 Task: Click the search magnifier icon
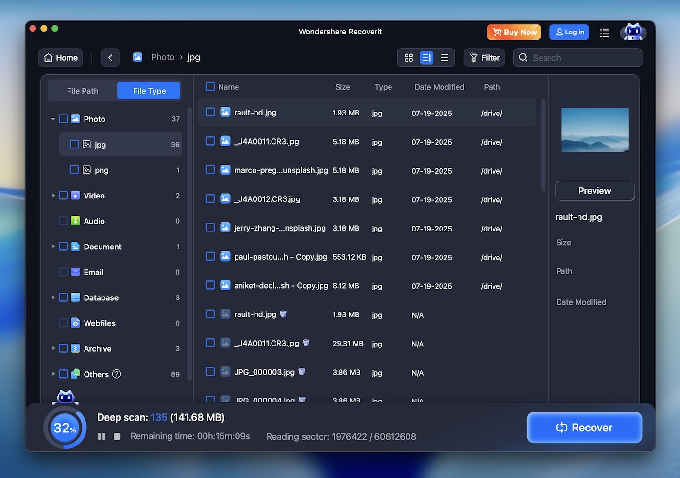point(523,58)
